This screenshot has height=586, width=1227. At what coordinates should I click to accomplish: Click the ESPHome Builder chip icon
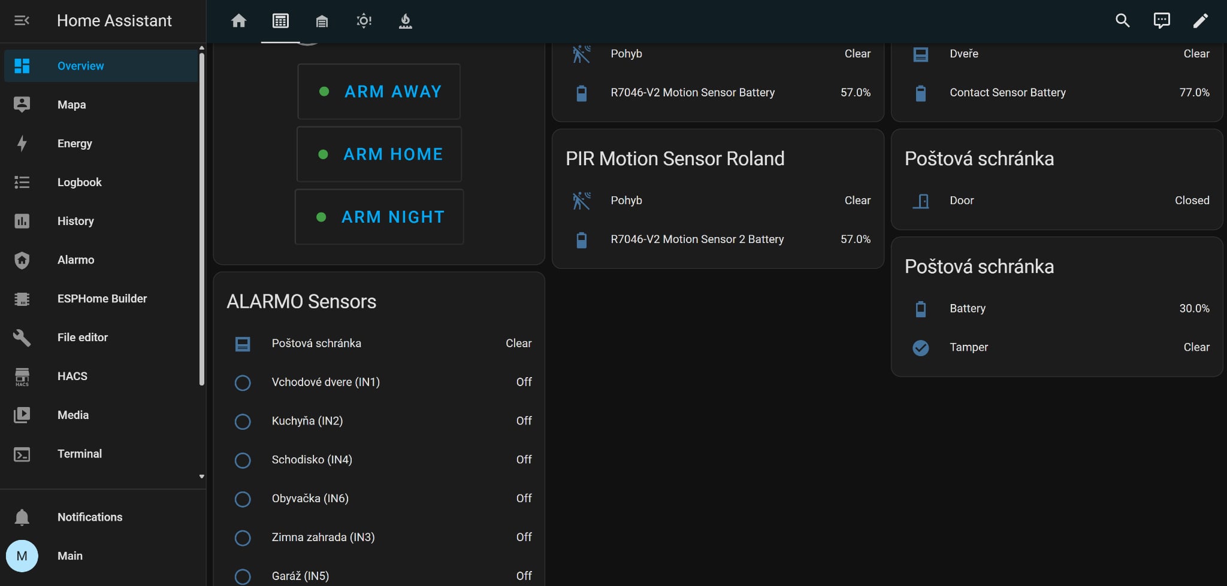click(x=22, y=299)
